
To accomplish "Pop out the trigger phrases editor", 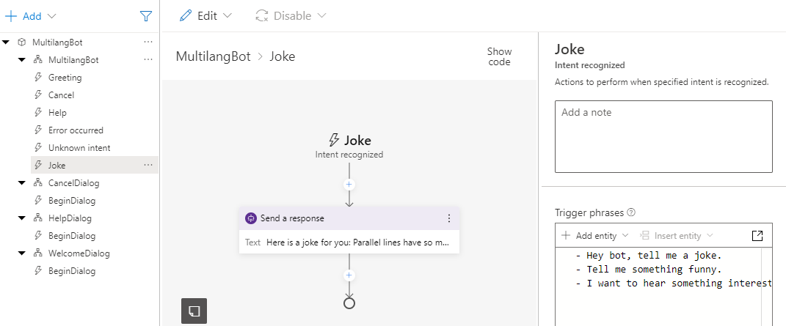I will [x=758, y=235].
